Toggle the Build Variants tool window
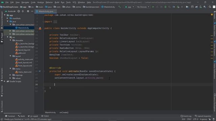The height and width of the screenshot is (121, 216). tap(2, 75)
